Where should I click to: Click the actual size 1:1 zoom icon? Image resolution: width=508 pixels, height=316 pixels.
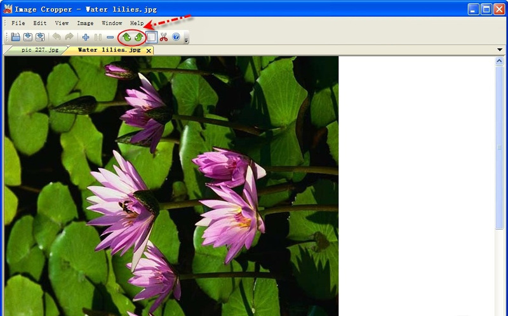coord(98,37)
